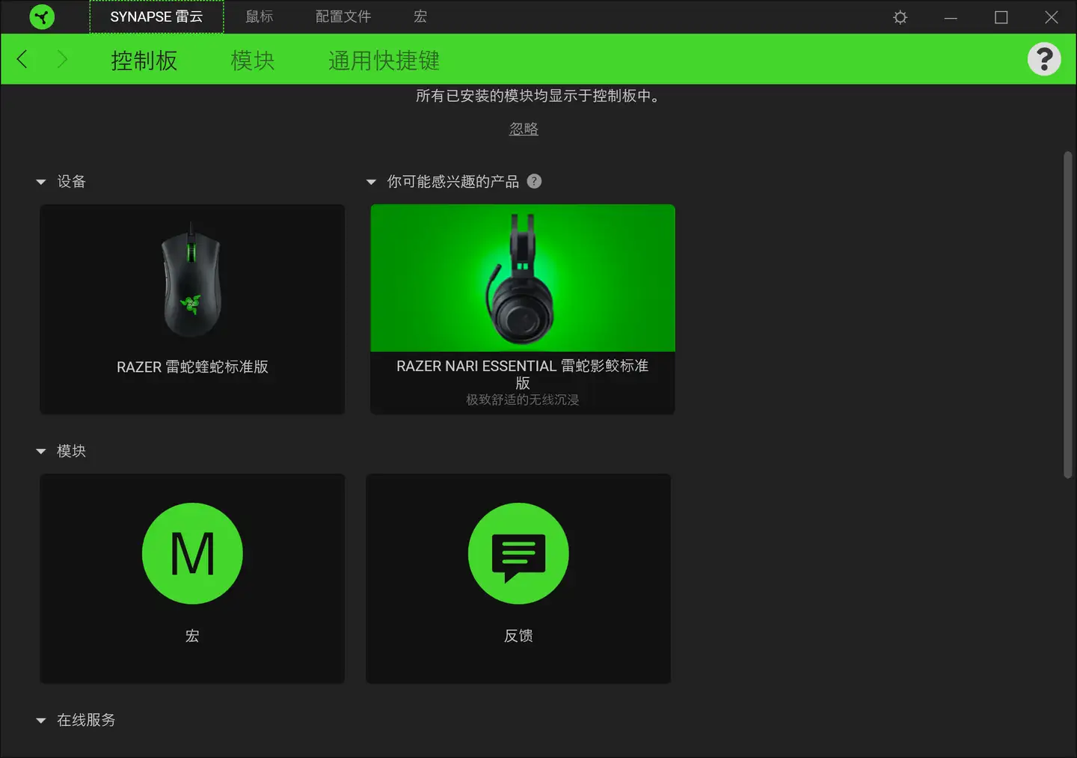Click the 忽略 link

[x=524, y=129]
